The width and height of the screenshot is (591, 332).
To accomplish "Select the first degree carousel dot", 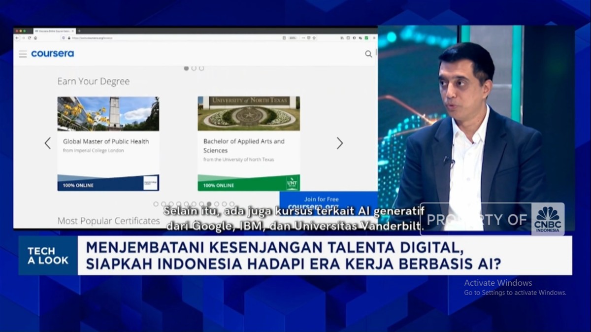I will pos(156,204).
